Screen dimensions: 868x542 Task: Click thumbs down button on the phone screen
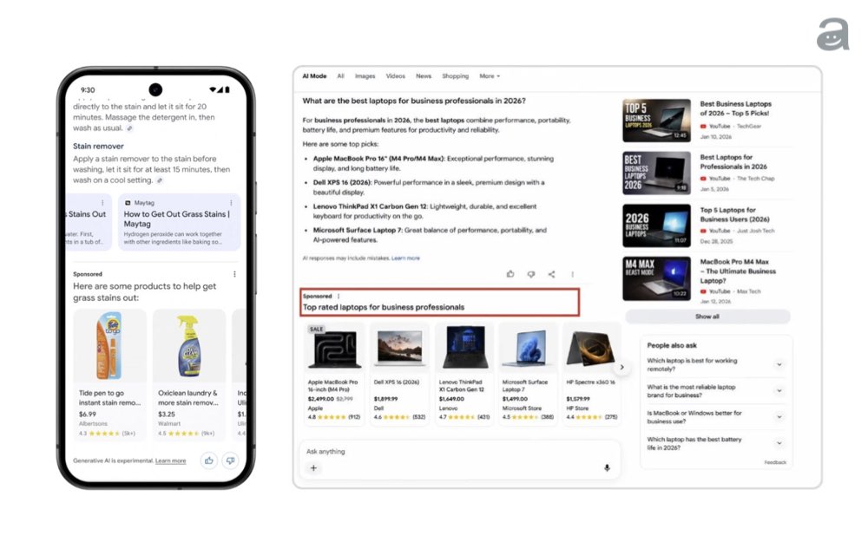[x=230, y=460]
